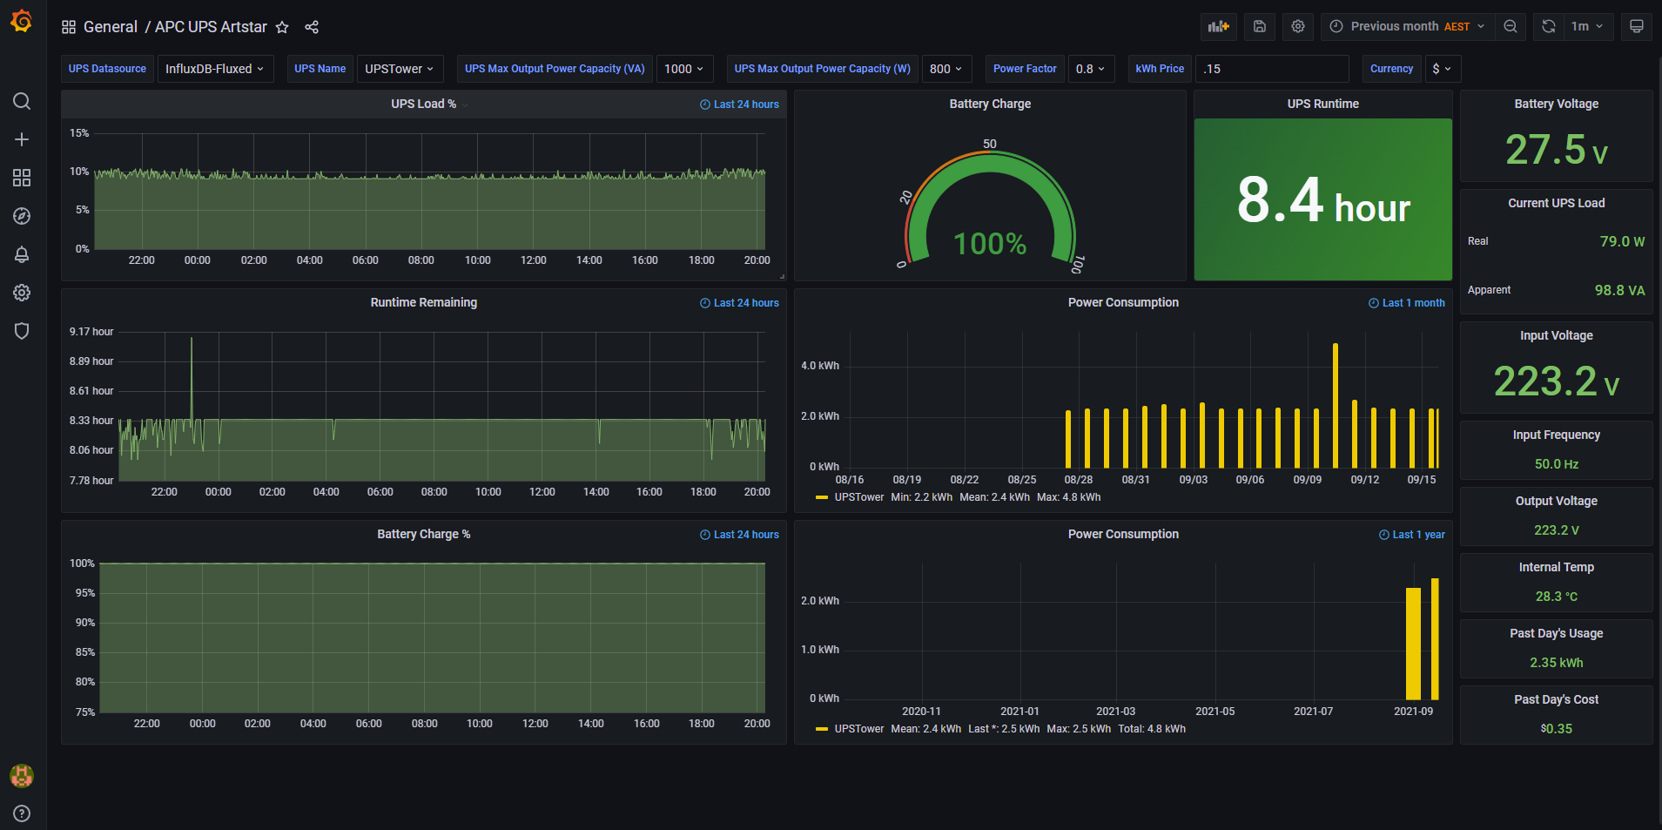Click the Grafana logo home icon
The width and height of the screenshot is (1662, 830).
[22, 21]
